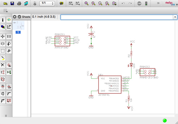Select the Split wire tool
This screenshot has height=124, width=178.
tap(3, 101)
